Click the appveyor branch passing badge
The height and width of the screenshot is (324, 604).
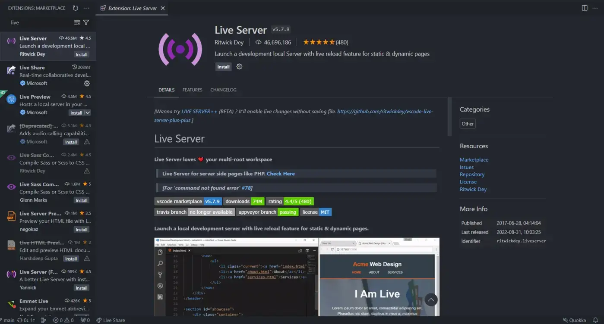coord(267,212)
